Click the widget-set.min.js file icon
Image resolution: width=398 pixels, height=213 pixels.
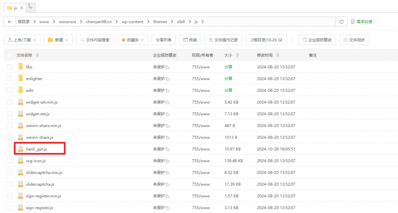[21, 102]
